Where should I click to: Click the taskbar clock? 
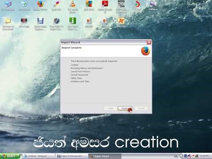point(204,156)
